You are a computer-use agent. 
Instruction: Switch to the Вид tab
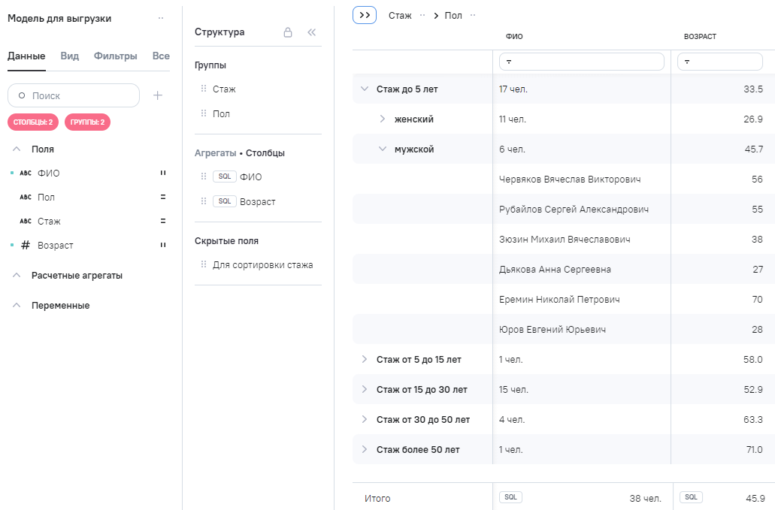tap(69, 56)
